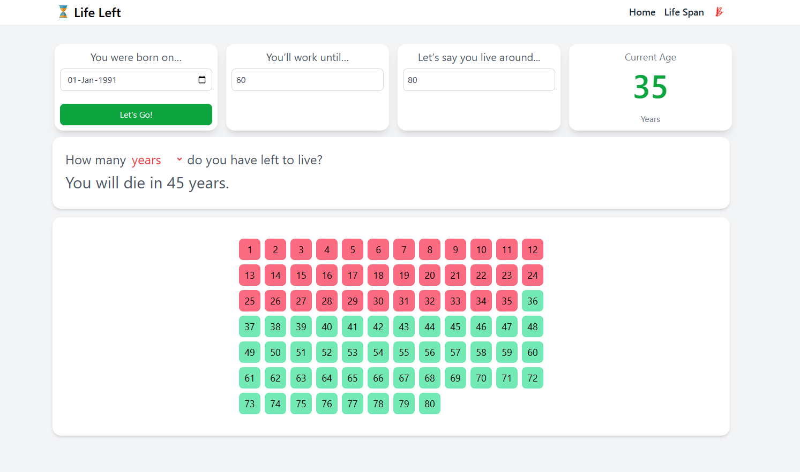Click the red icon beside Life Span
The width and height of the screenshot is (800, 472).
coord(719,12)
